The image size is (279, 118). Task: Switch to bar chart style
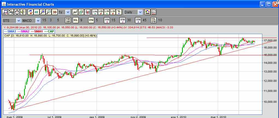click(81, 12)
